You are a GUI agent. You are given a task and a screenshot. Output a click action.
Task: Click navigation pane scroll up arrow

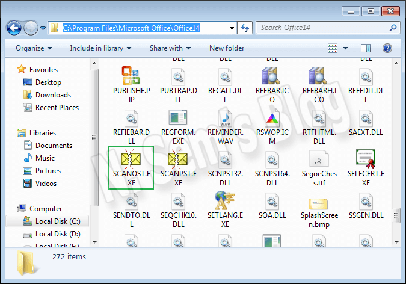94,63
